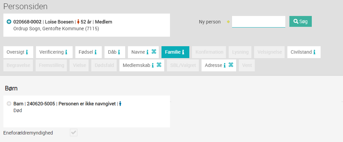
Task: Click the Søg search button
Action: 300,21
